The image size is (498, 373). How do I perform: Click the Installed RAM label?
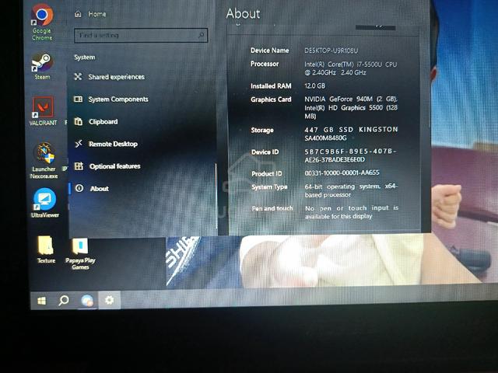[x=271, y=86]
